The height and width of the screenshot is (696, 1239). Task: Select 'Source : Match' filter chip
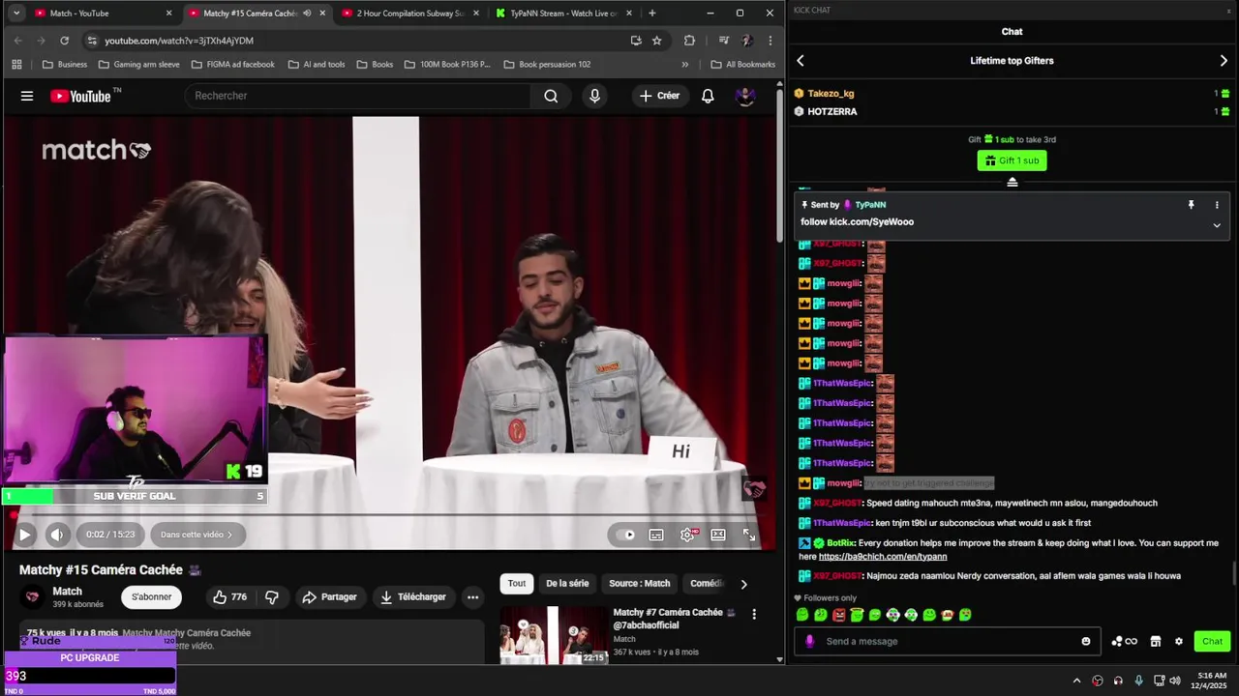[639, 584]
